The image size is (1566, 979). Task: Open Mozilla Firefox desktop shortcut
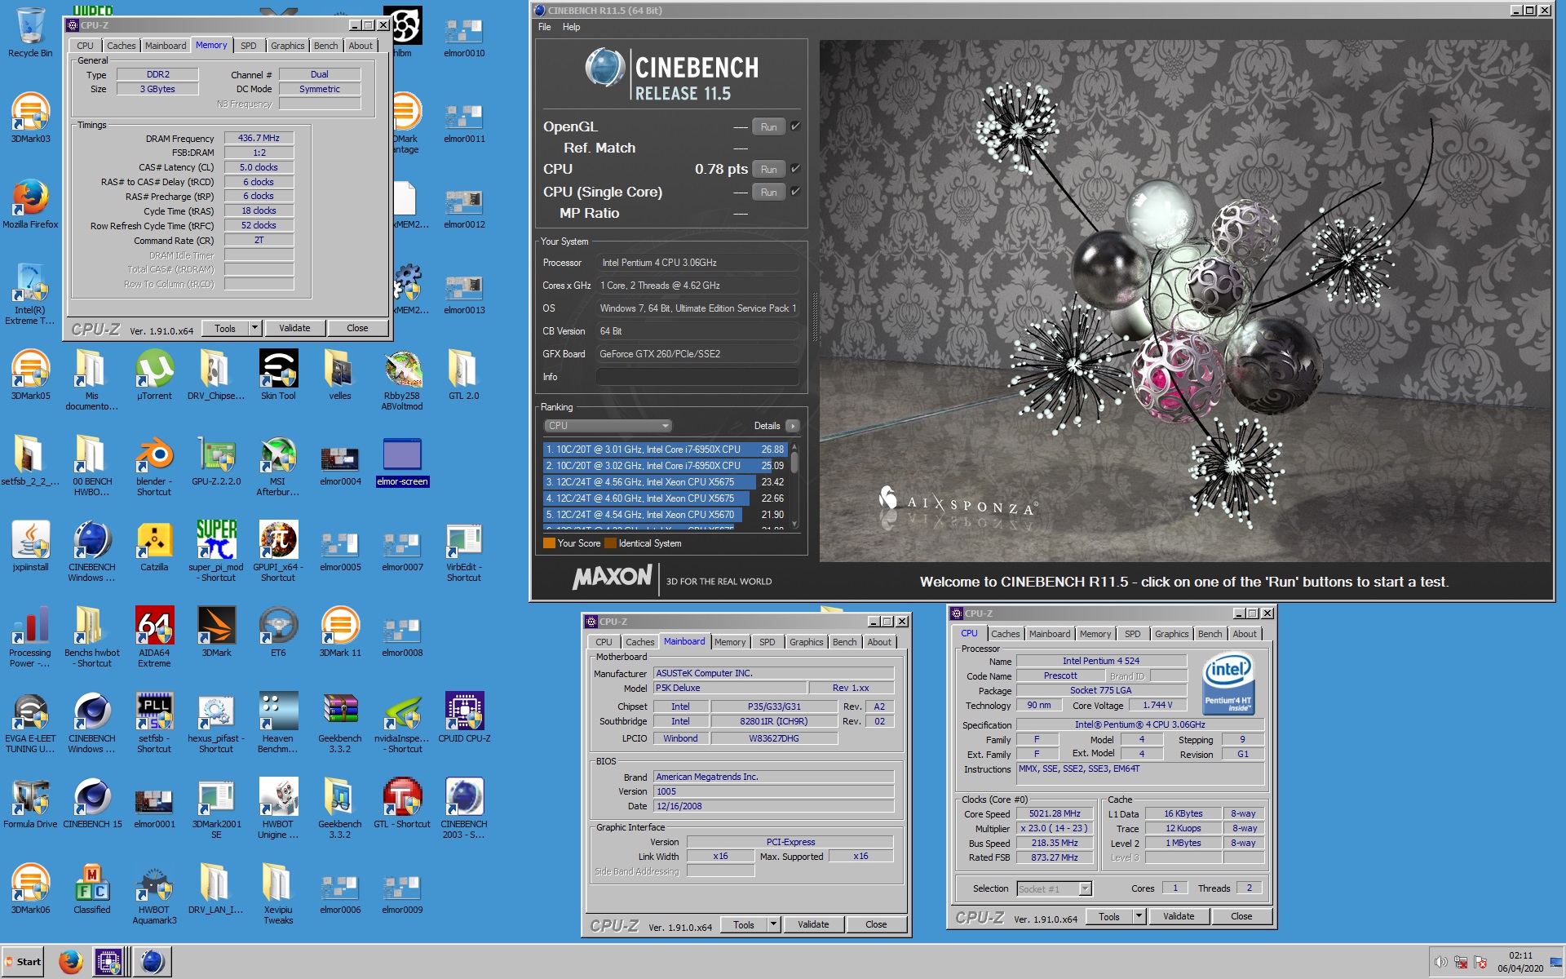click(x=30, y=204)
